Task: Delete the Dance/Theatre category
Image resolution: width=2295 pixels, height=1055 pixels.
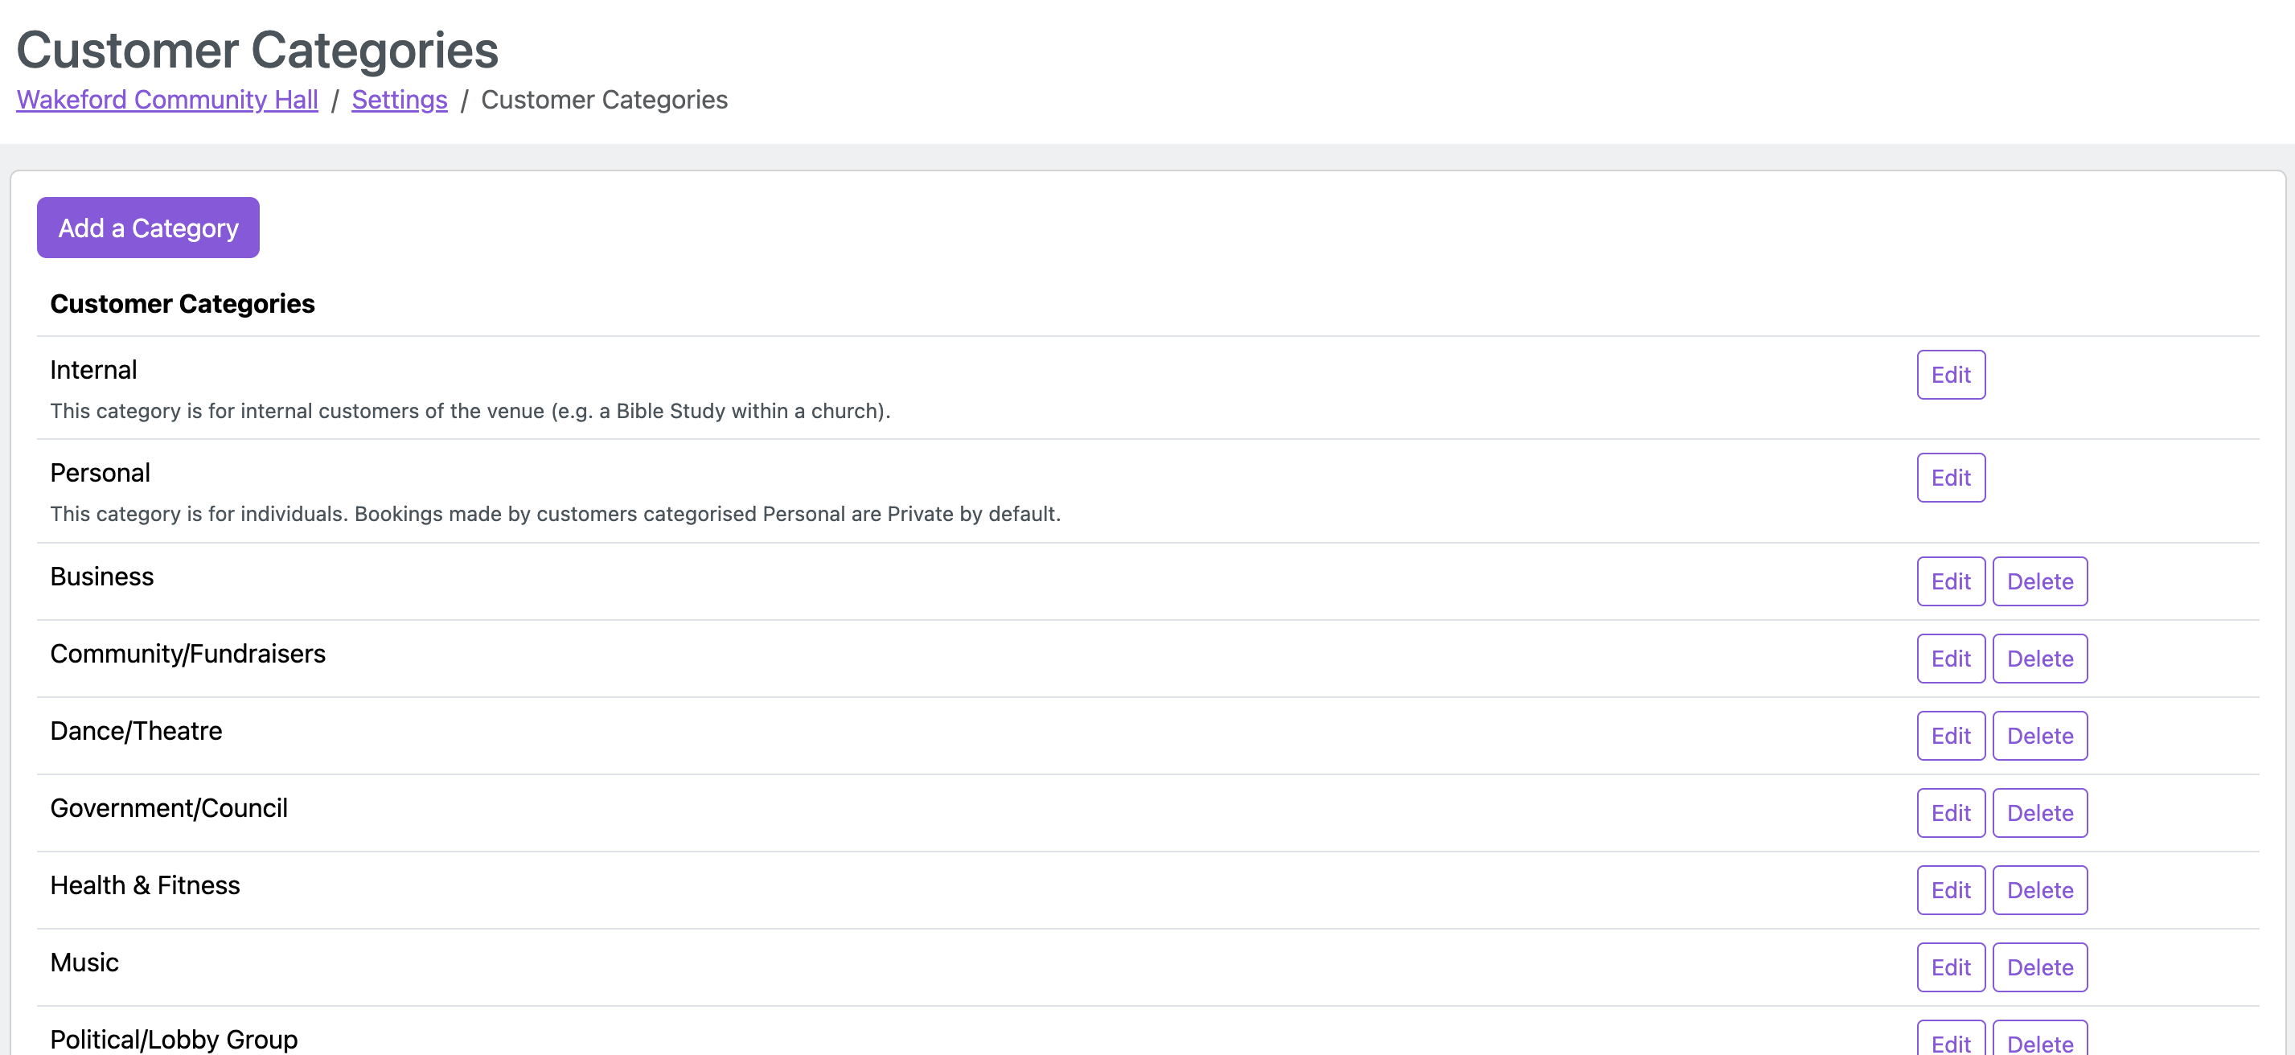Action: point(2039,736)
